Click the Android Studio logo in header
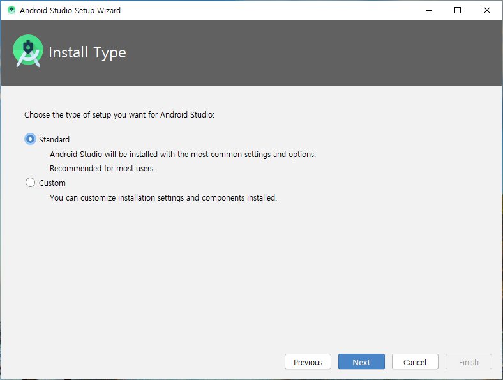Image resolution: width=503 pixels, height=380 pixels. coord(28,51)
